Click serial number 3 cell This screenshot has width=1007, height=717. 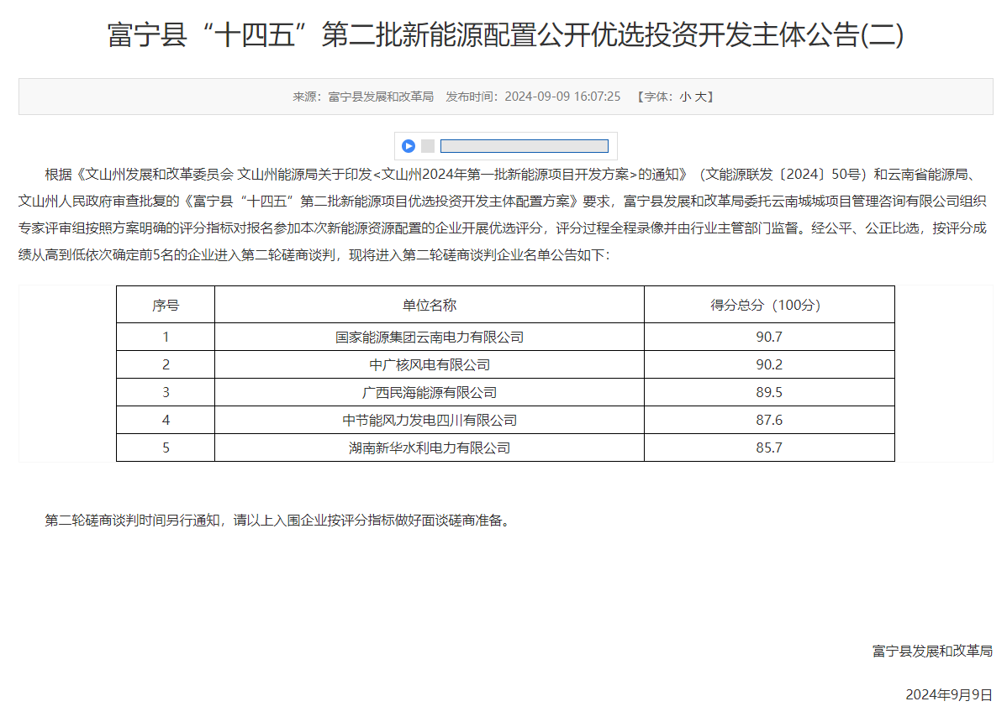(166, 392)
